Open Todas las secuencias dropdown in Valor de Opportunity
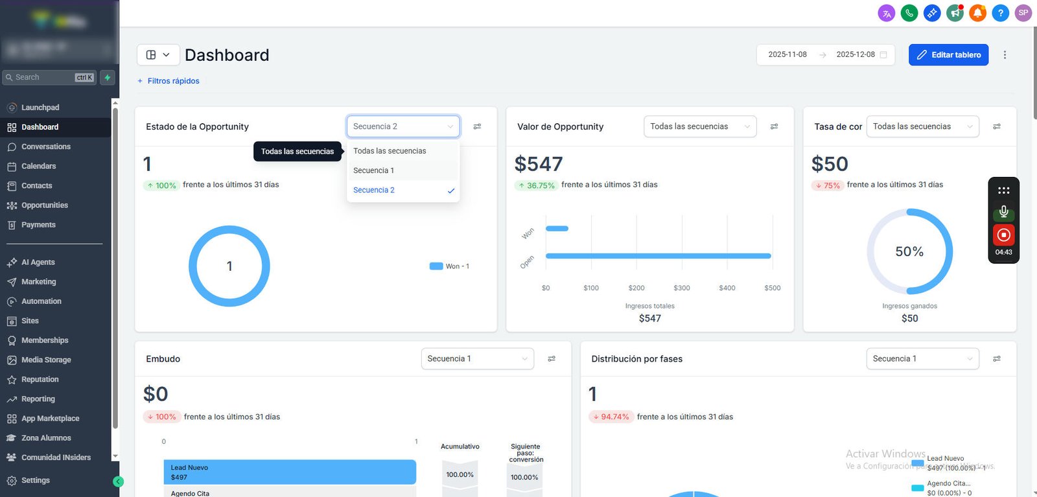The width and height of the screenshot is (1037, 497). (700, 126)
